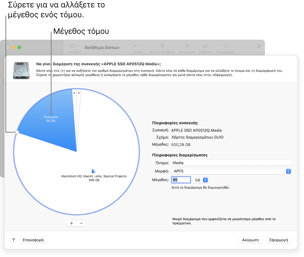Click the 500,28 GB device size value
The height and width of the screenshot is (257, 304).
coord(181,145)
